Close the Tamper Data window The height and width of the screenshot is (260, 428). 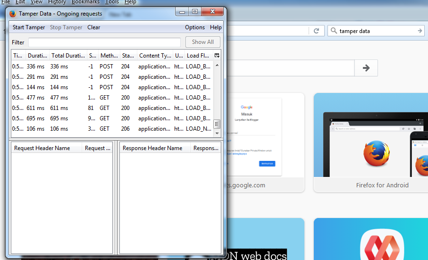(212, 11)
